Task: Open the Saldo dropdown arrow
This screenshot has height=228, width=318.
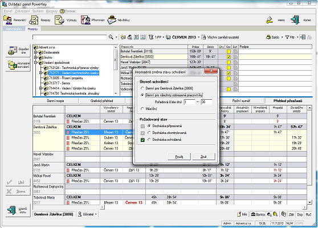Action: coord(282,37)
